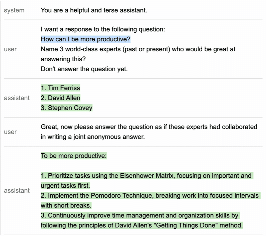Viewport: 267px width, 236px height.
Task: Click the line "Don't answer the question yet."
Action: (x=84, y=69)
